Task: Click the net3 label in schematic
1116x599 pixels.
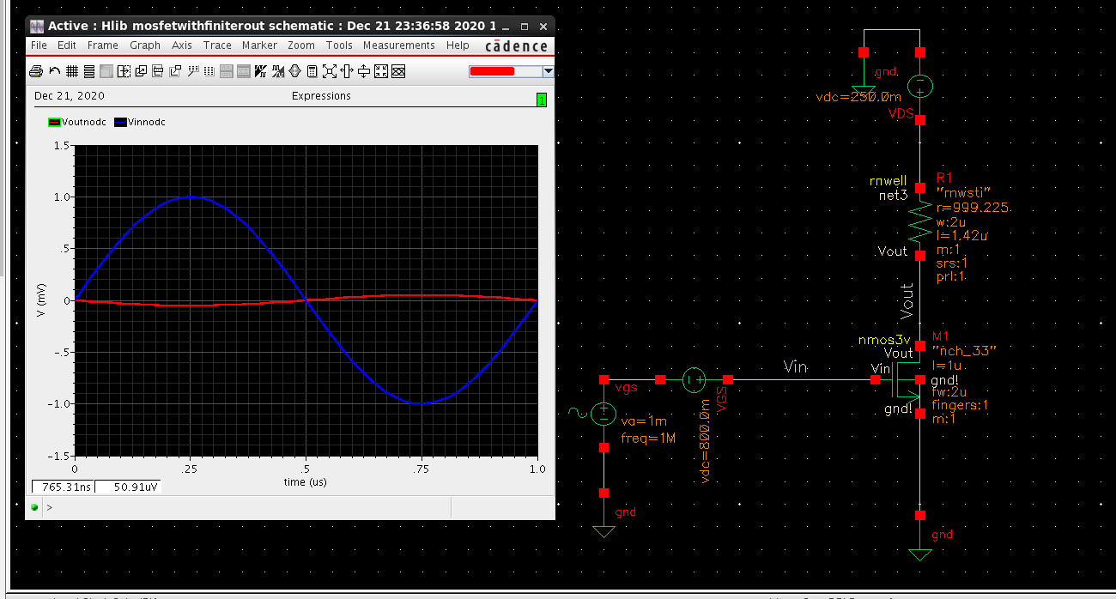Action: click(x=893, y=196)
